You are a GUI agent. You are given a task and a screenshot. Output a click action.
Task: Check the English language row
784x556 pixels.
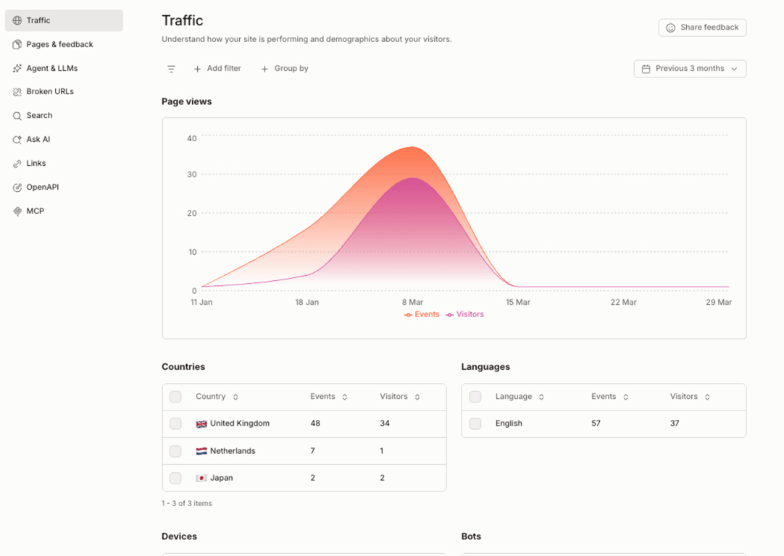click(475, 424)
